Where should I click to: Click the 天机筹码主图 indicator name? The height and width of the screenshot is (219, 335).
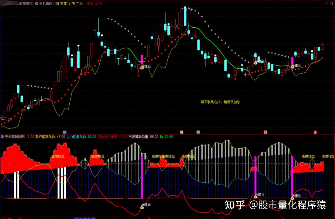[49, 3]
